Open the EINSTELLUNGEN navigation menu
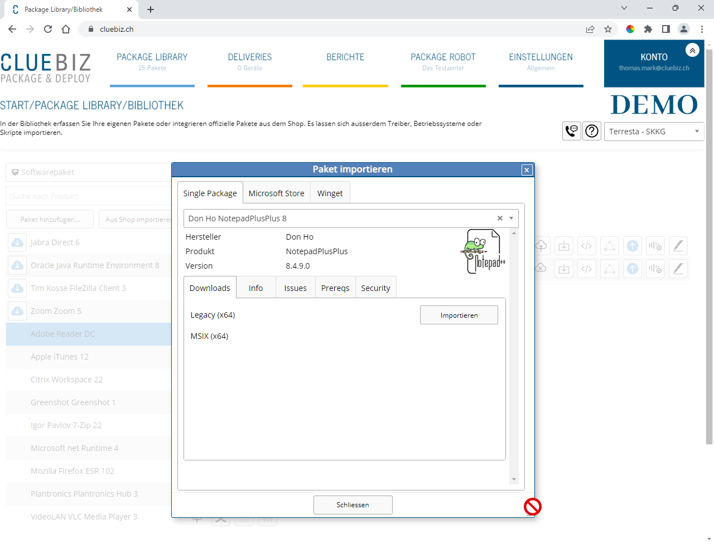 point(541,62)
